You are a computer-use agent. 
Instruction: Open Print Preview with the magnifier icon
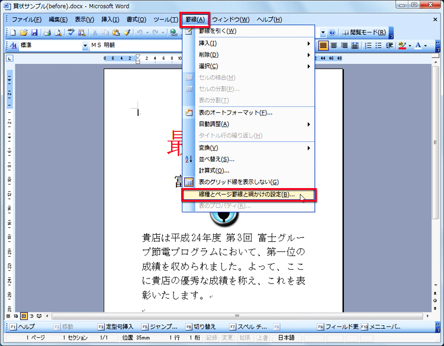point(58,33)
